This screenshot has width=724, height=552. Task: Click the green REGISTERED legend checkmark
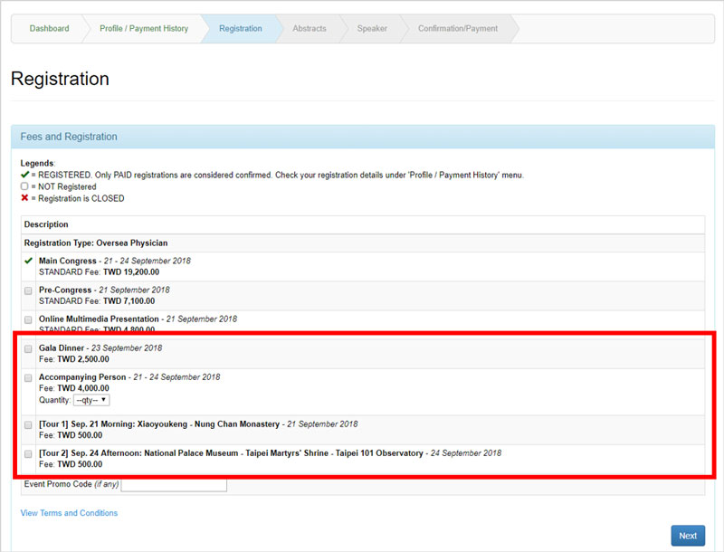(x=24, y=175)
